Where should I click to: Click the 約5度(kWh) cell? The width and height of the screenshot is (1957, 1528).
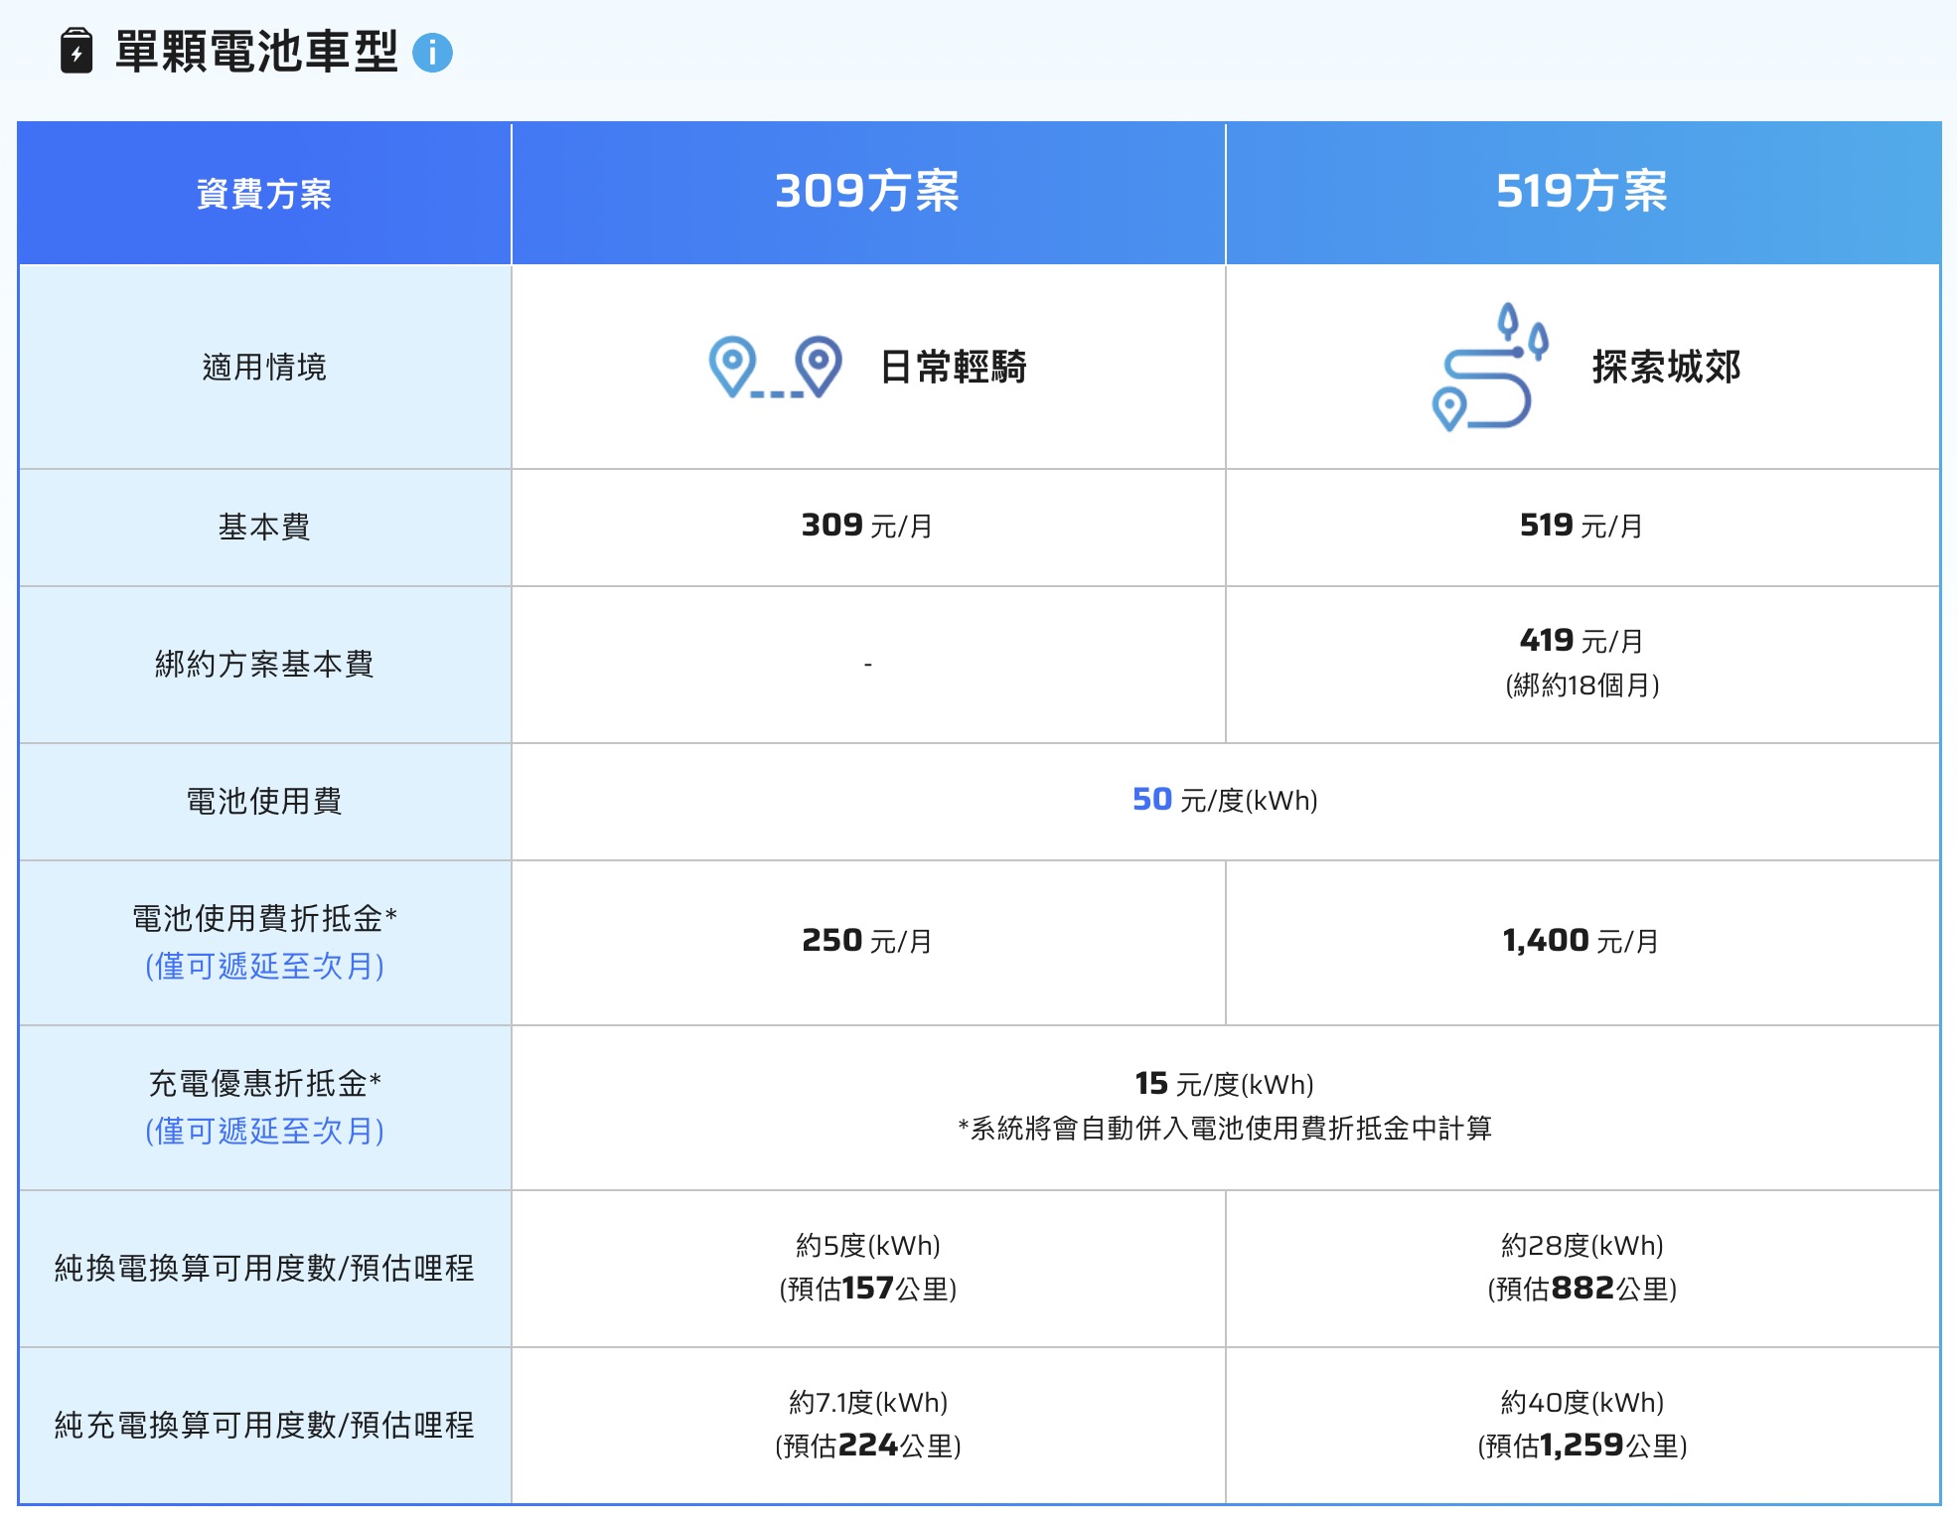coord(868,1246)
